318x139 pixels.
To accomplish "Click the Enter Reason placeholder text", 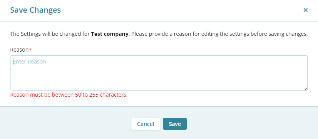I will point(30,62).
